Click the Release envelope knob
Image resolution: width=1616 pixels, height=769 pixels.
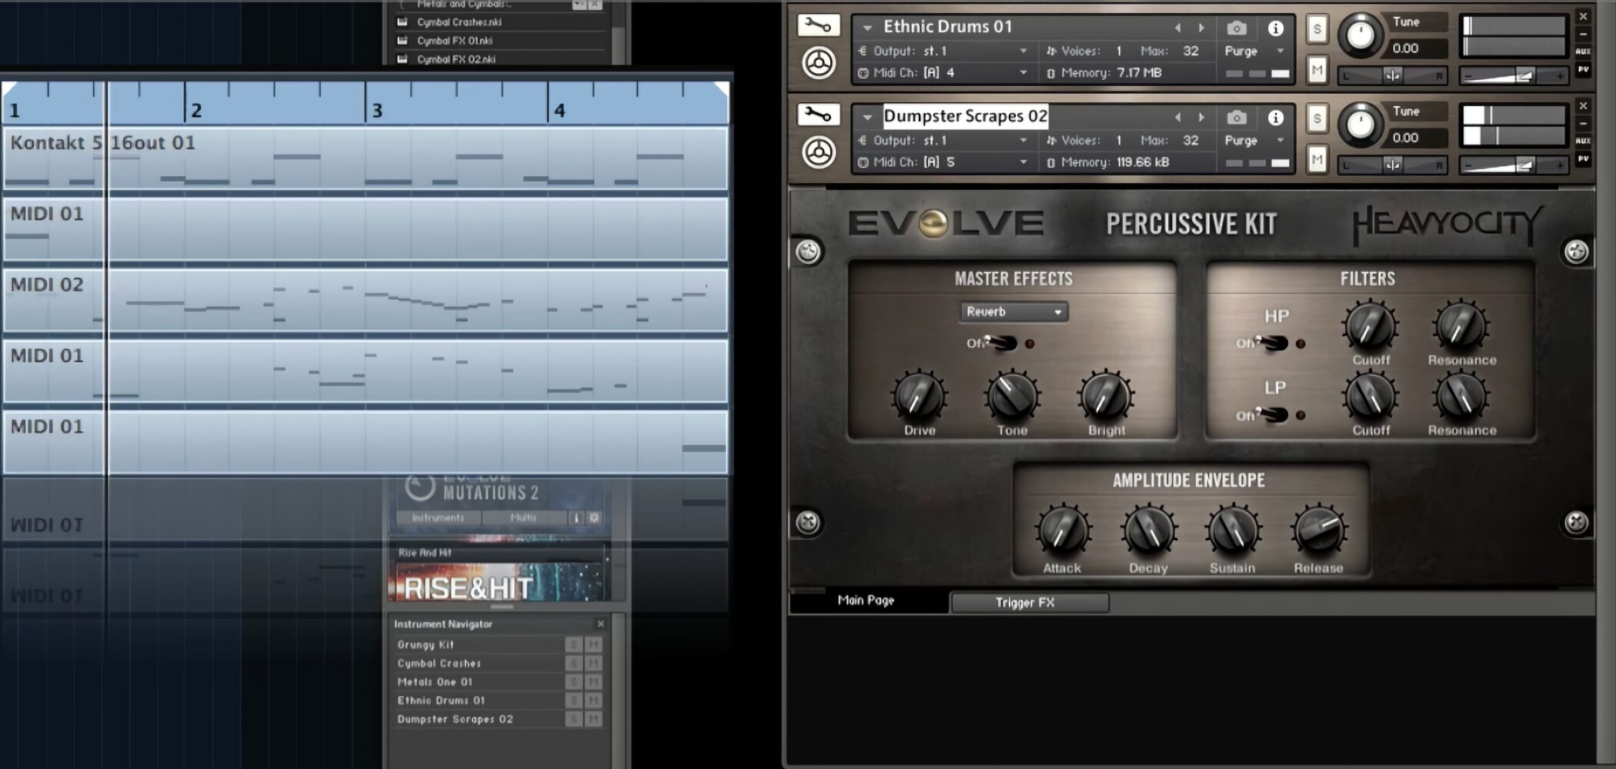[1319, 531]
